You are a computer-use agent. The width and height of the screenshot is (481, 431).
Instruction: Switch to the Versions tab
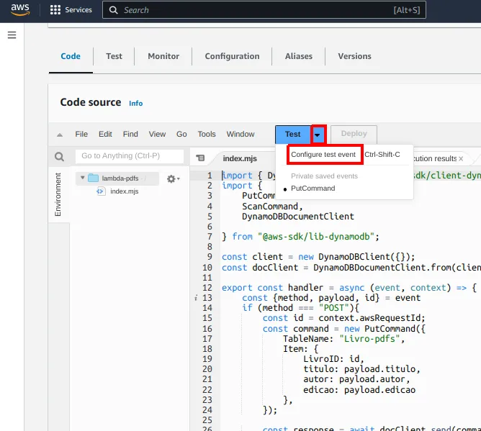tap(354, 56)
